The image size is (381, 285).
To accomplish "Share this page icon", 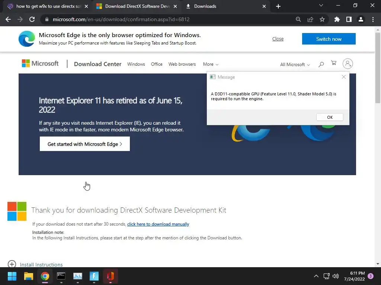I will pyautogui.click(x=310, y=19).
